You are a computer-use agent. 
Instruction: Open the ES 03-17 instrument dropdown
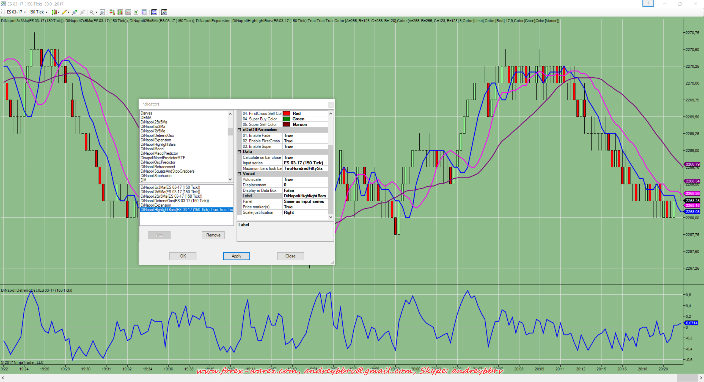[16, 12]
